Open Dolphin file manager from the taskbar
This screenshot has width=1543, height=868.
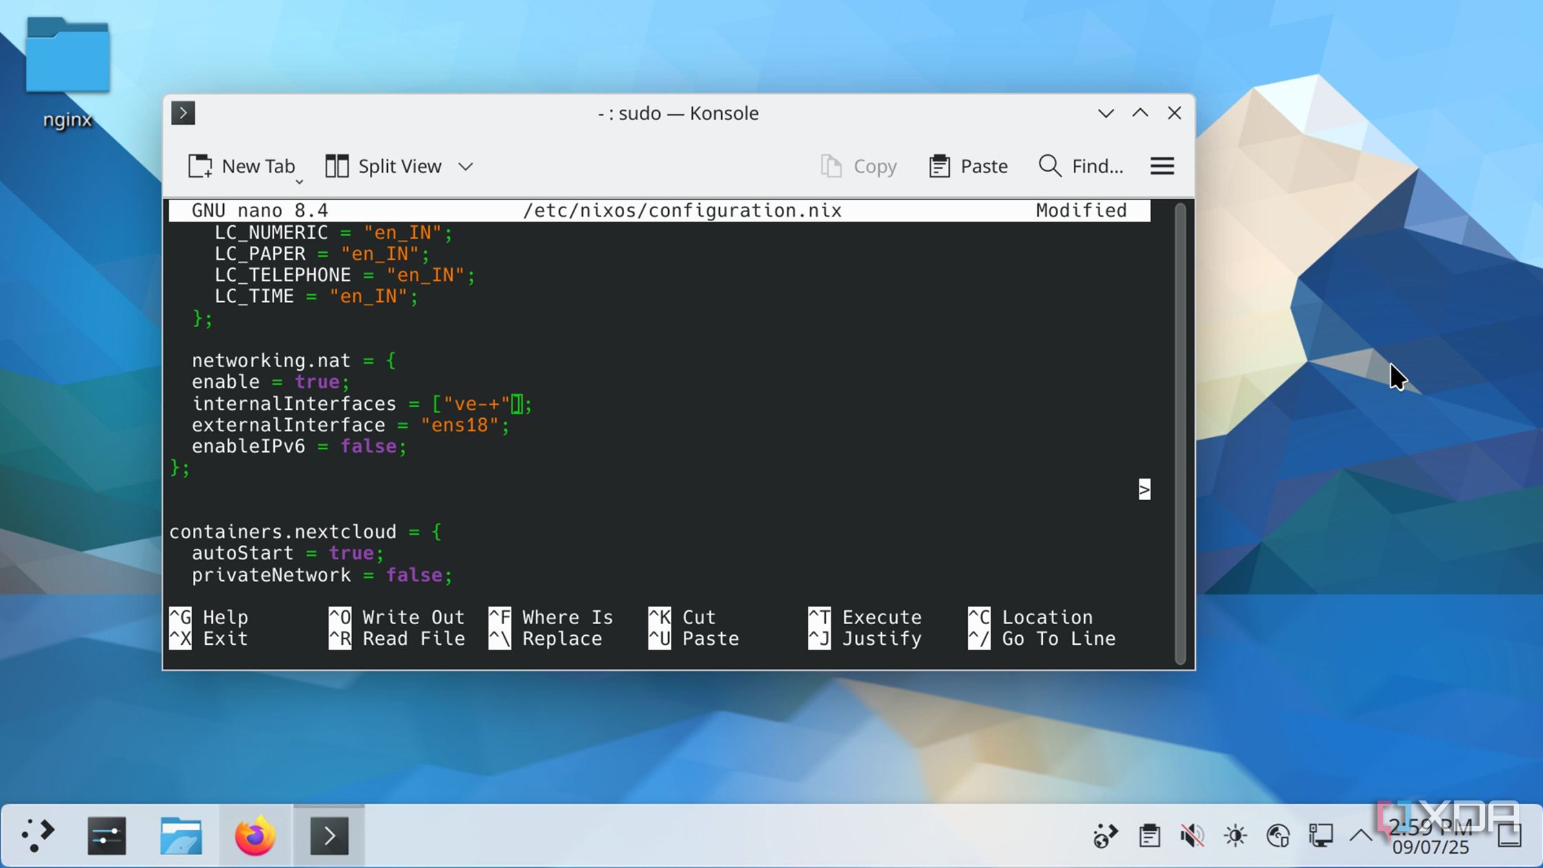point(180,835)
